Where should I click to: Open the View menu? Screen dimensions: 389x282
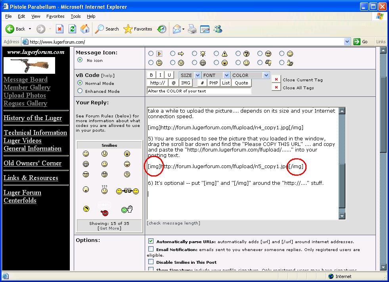point(36,16)
